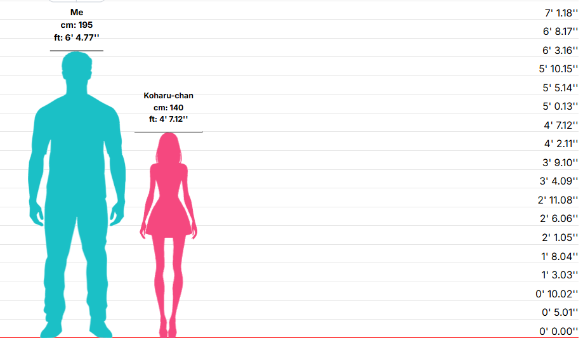Click the 4' 2.11'' scale label

(561, 143)
